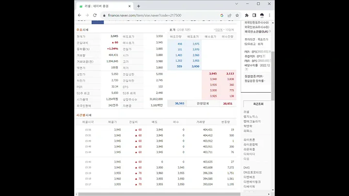Viewport: 349px width, 196px height.
Task: Click the help icon beside 외국인소진율
Action: [270, 32]
